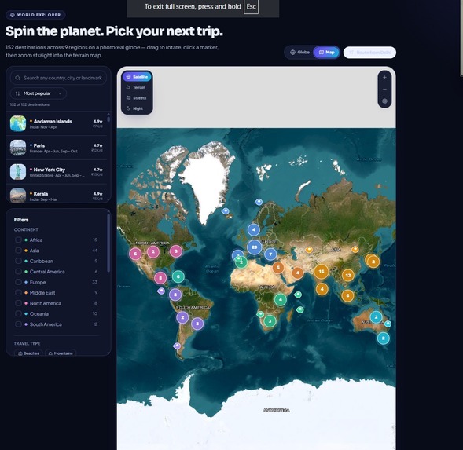Check the Asia continent filter

(18, 251)
